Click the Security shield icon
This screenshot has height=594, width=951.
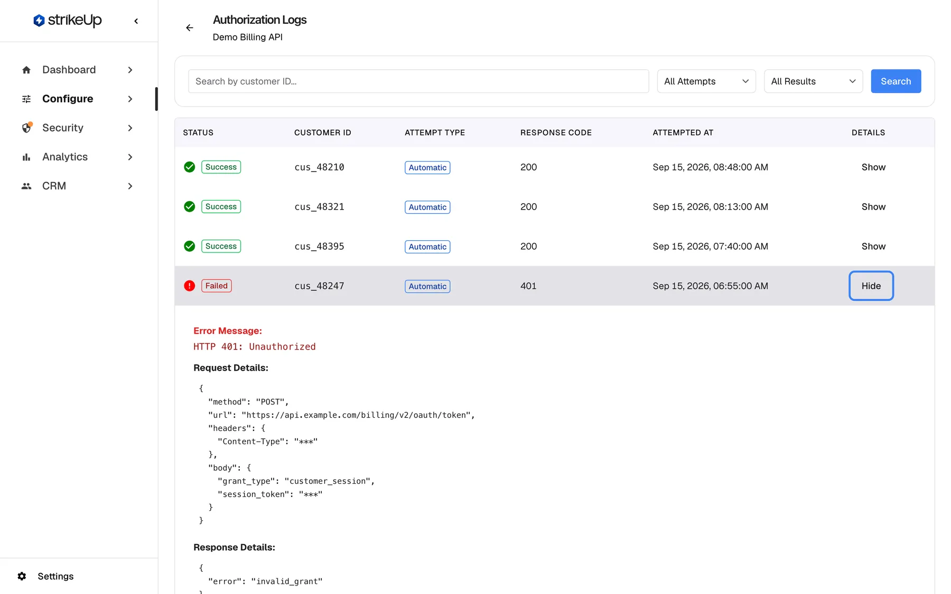coord(27,128)
